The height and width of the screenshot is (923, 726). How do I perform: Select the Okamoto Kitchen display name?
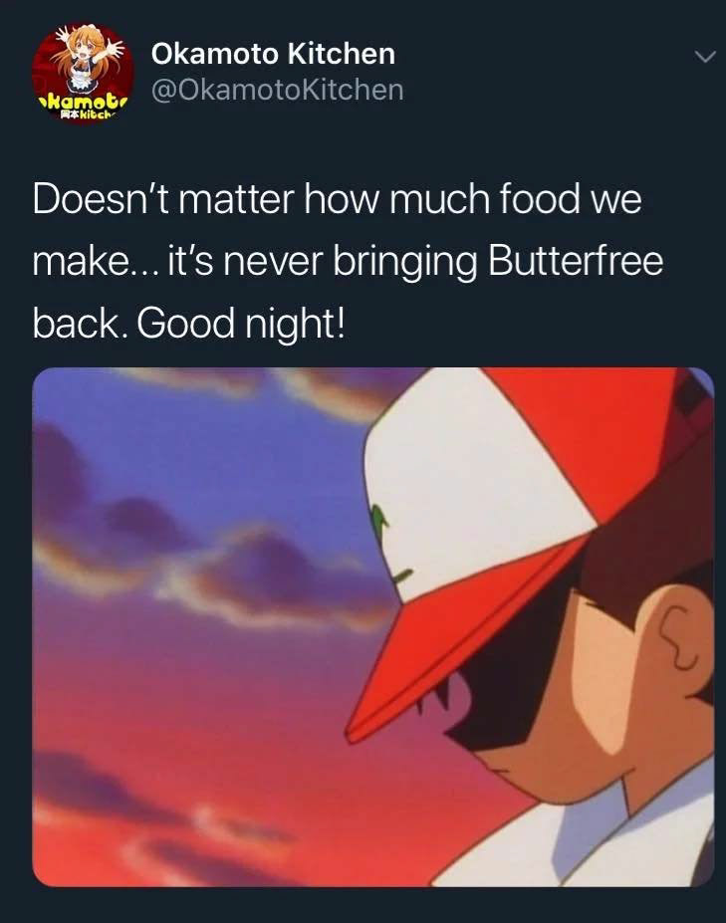click(273, 54)
